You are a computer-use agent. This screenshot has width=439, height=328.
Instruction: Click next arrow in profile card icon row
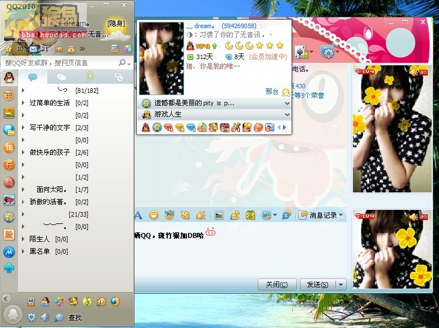(x=284, y=128)
